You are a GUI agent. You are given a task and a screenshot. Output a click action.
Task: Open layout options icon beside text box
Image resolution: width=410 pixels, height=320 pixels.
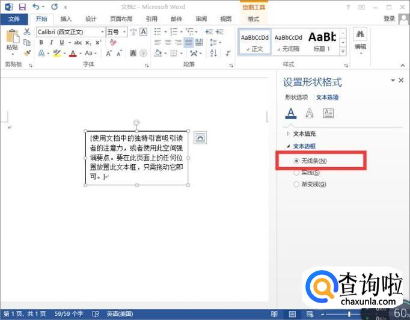[x=200, y=138]
